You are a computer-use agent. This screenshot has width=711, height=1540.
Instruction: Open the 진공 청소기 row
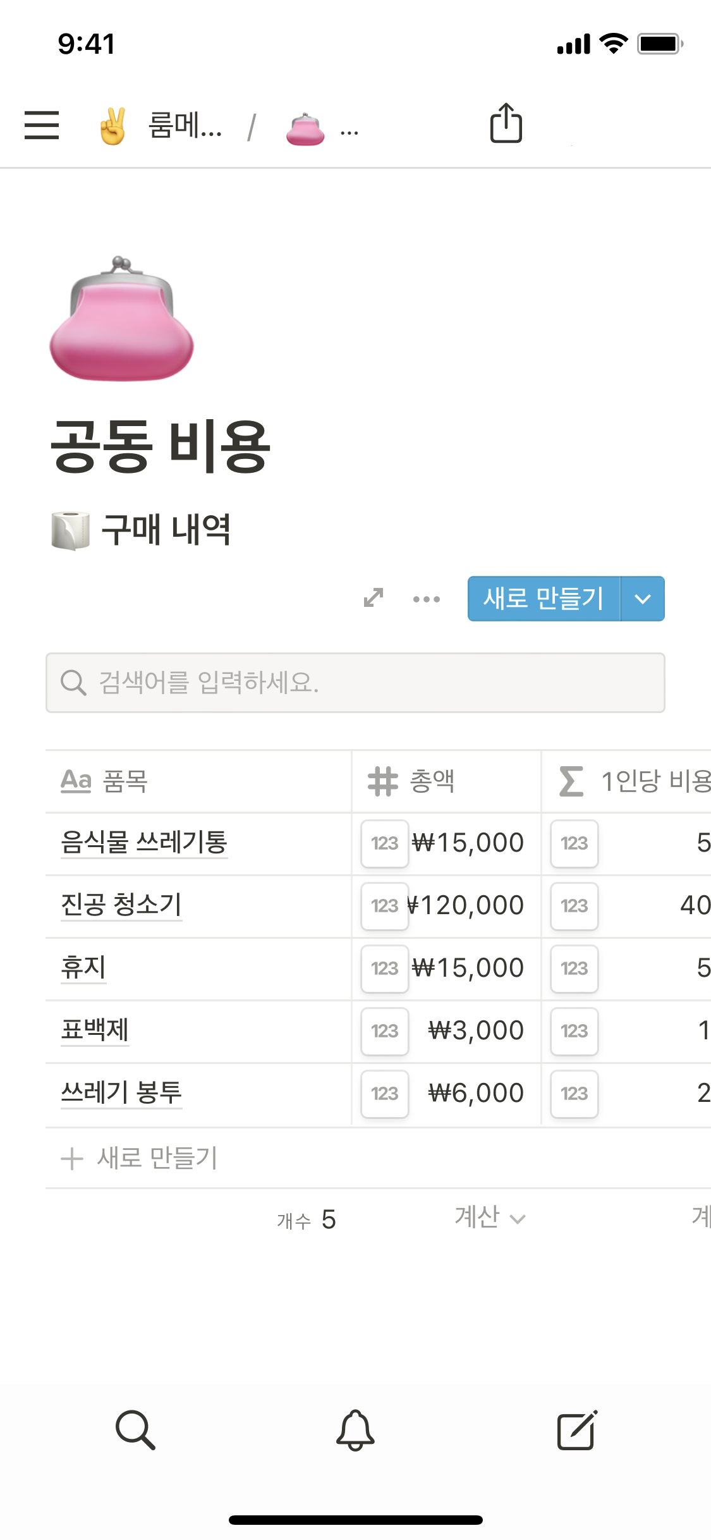(x=121, y=905)
